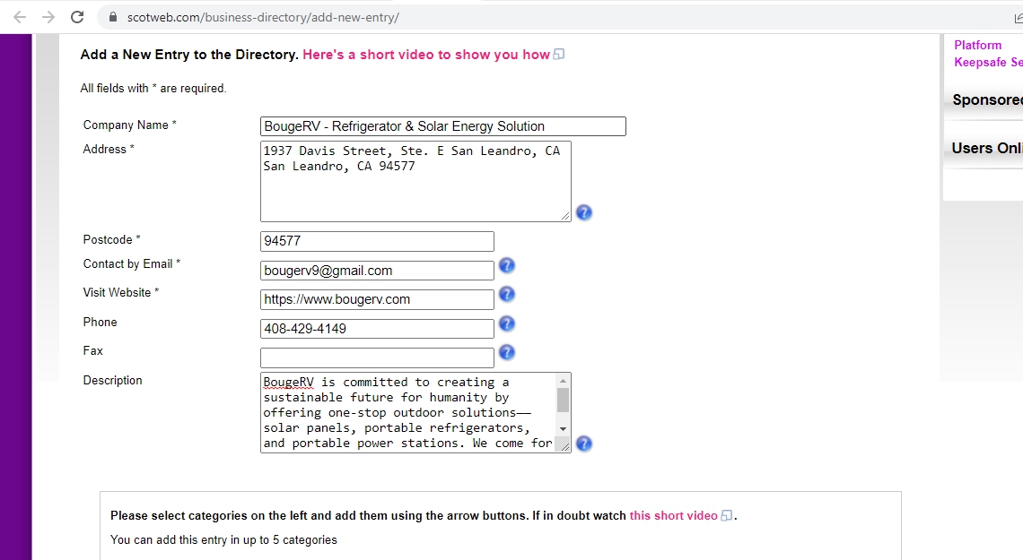The height and width of the screenshot is (560, 1023).
Task: Click help icon beside Fax field
Action: pos(506,352)
